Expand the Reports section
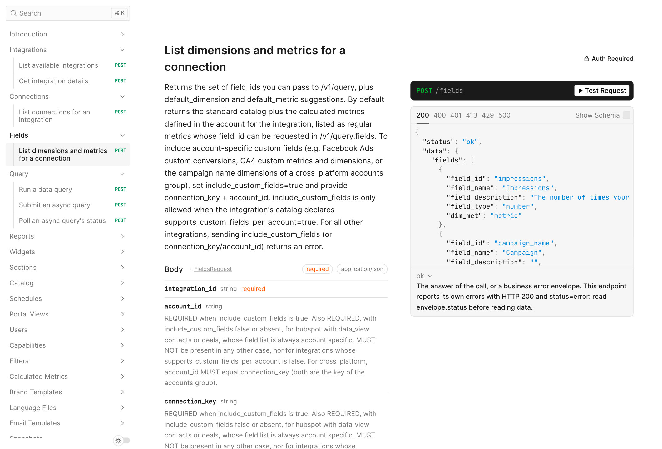662x449 pixels. (68, 236)
